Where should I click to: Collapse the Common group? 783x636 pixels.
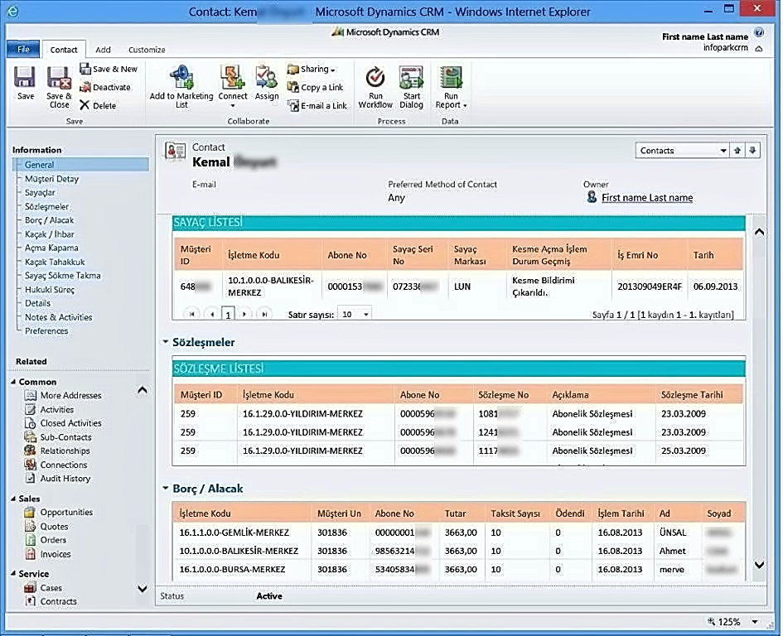point(13,382)
